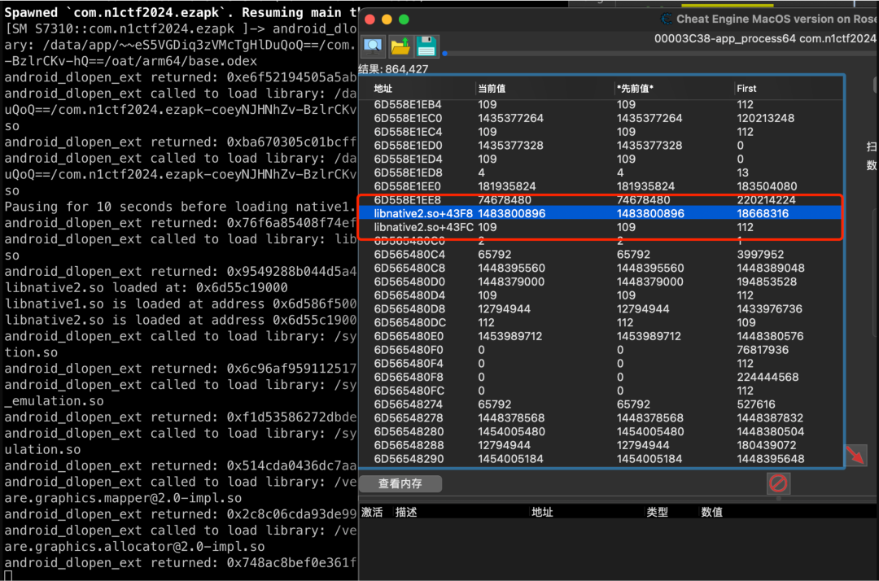Click the First column header
879x581 pixels.
click(x=746, y=89)
